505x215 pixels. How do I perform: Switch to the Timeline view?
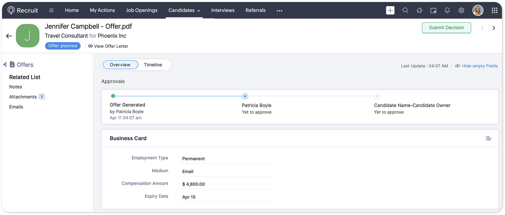153,65
